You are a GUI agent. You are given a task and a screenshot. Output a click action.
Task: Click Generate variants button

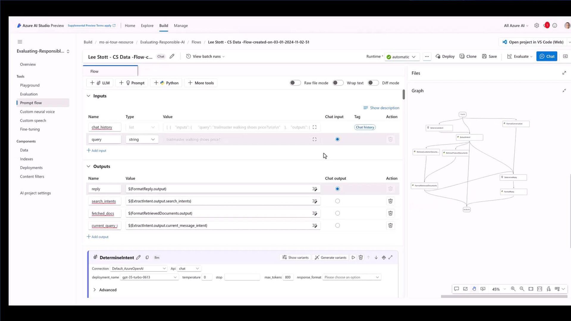click(330, 258)
